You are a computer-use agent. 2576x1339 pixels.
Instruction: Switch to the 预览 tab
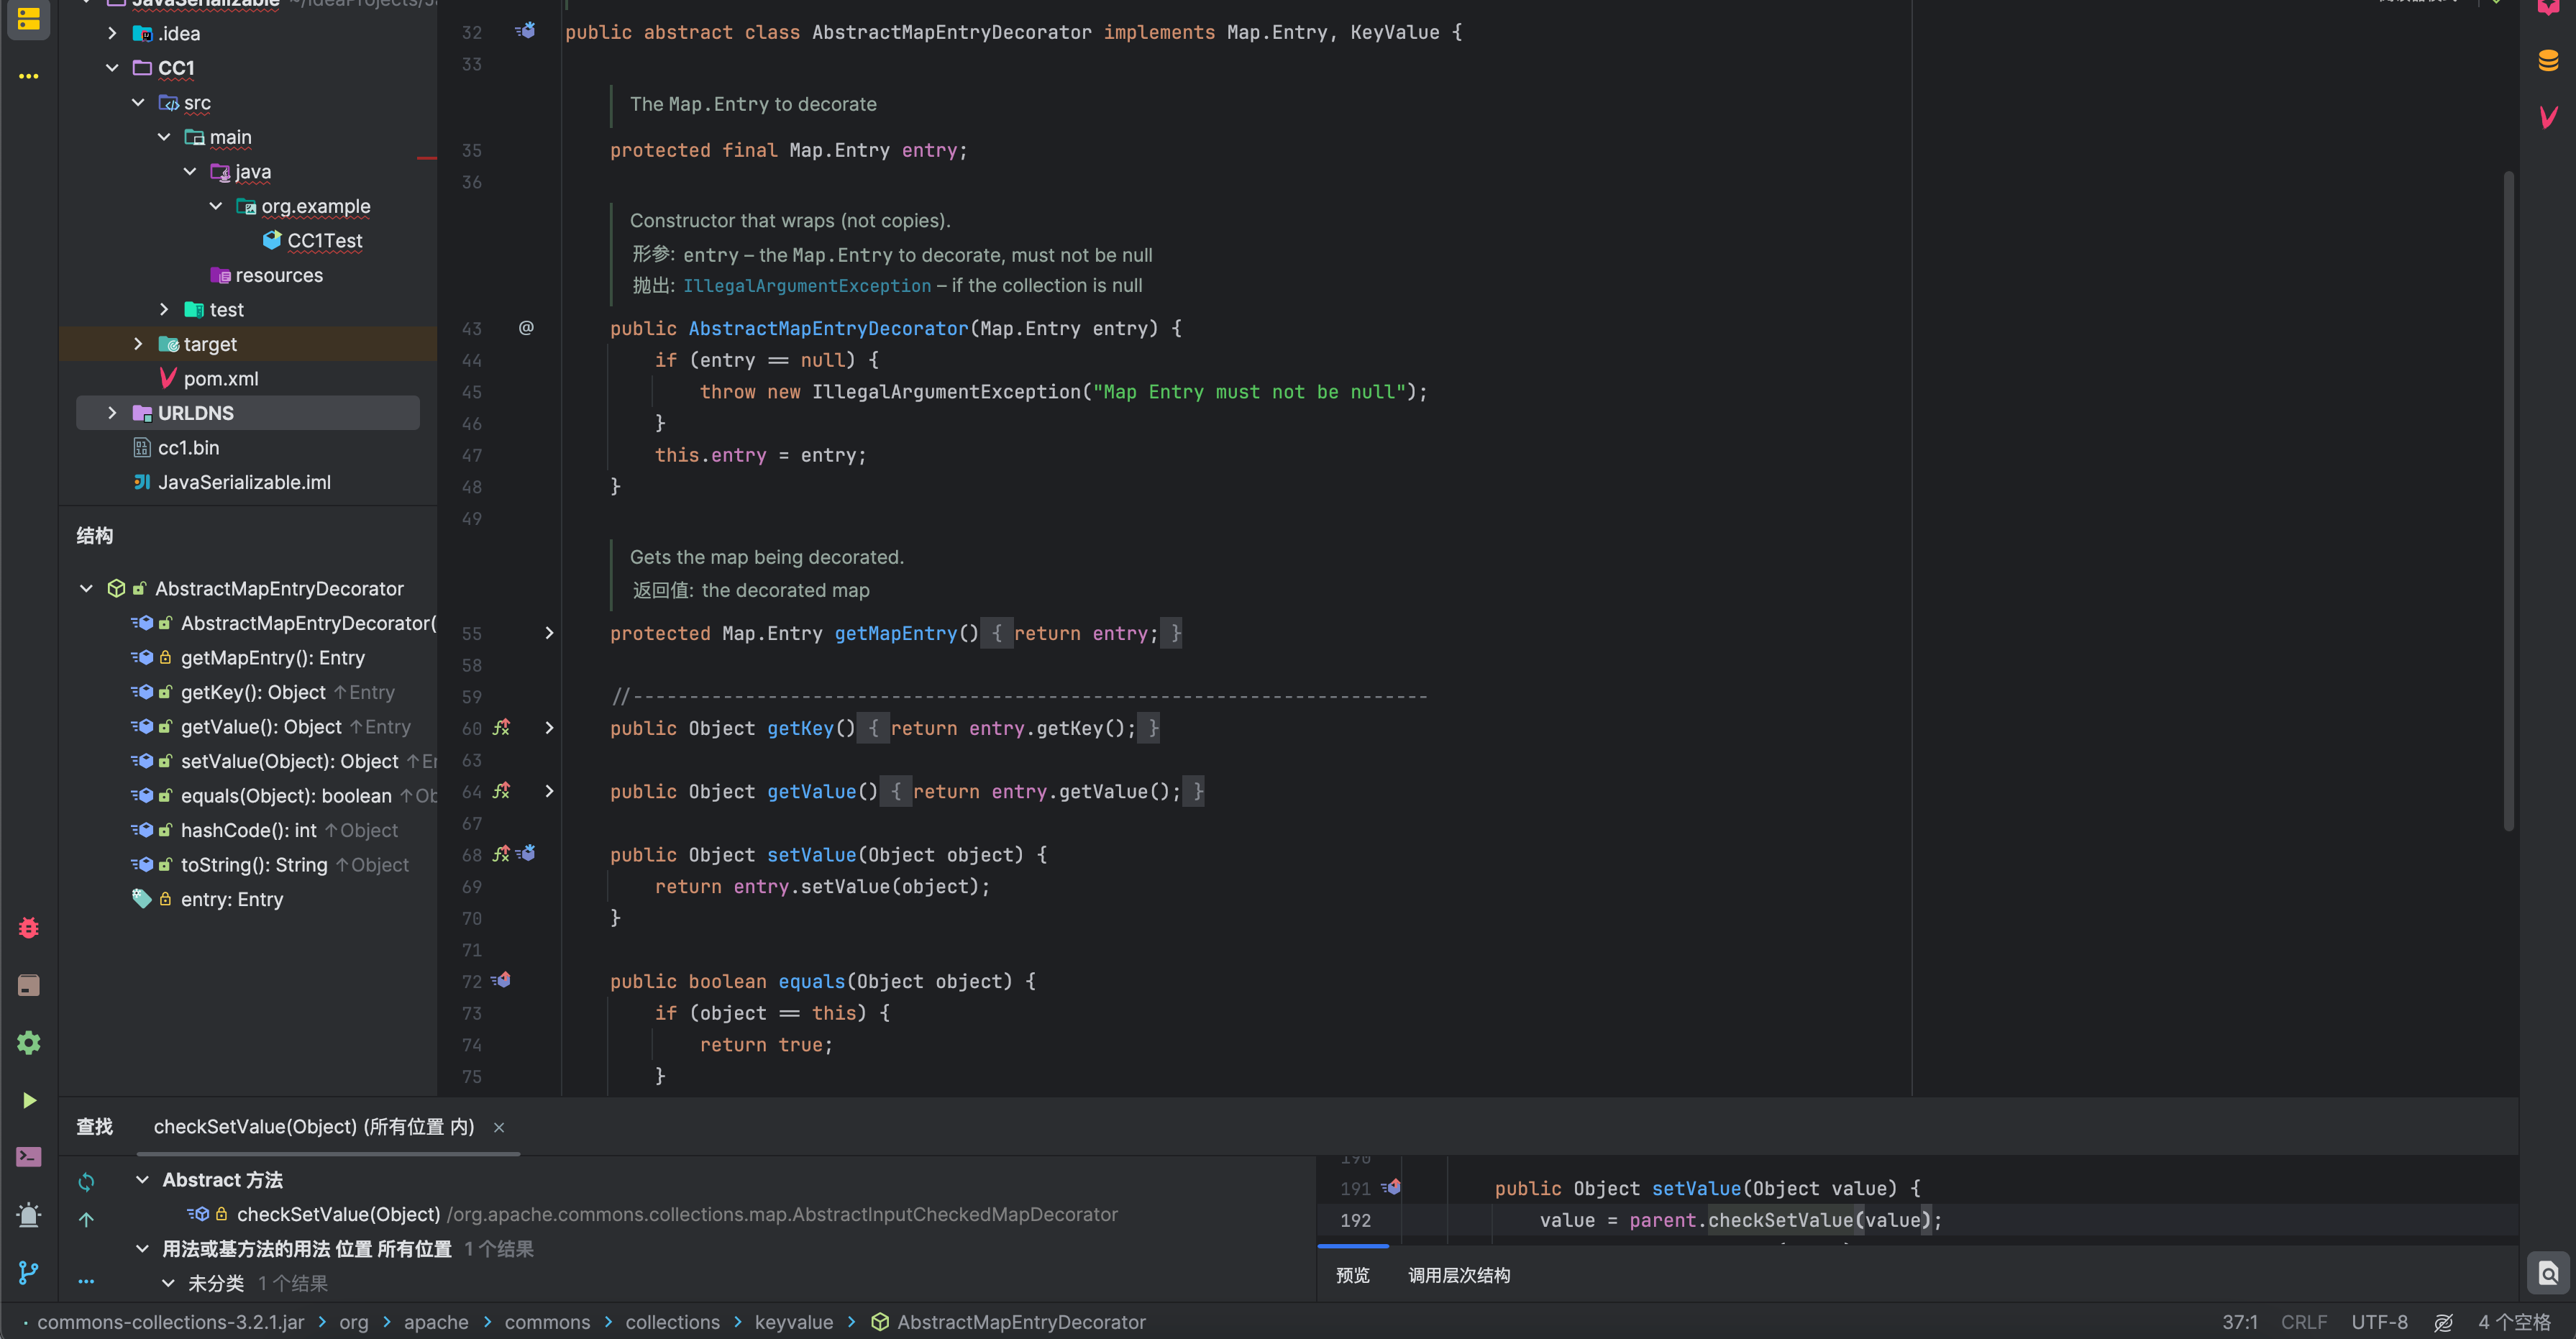point(1352,1275)
